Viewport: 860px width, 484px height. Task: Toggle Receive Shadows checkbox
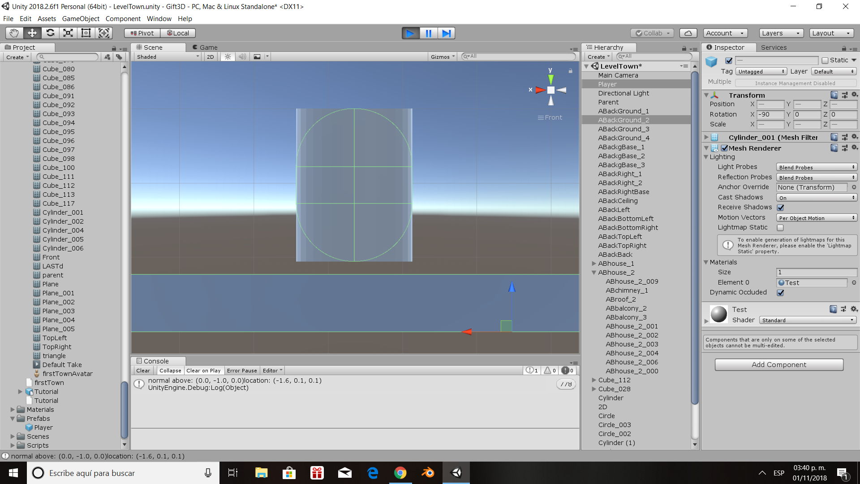(x=780, y=207)
